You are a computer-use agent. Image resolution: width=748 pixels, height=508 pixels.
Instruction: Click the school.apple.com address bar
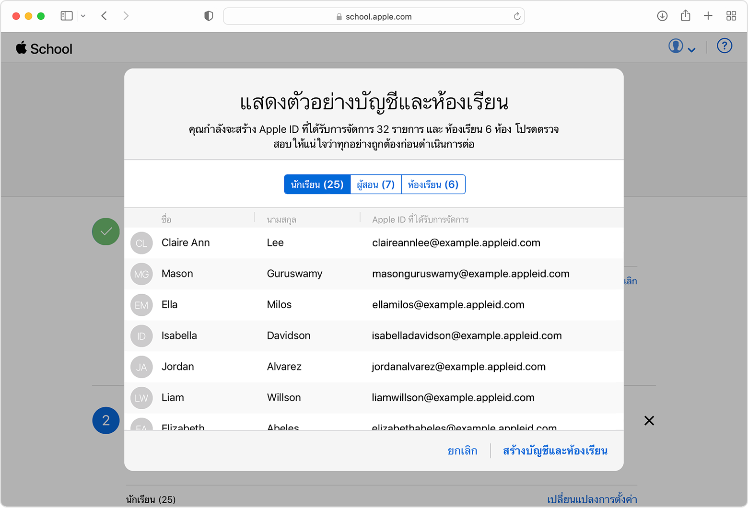[374, 16]
